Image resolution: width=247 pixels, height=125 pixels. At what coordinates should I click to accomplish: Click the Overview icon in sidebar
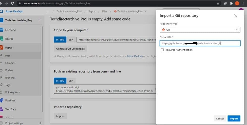1,30
